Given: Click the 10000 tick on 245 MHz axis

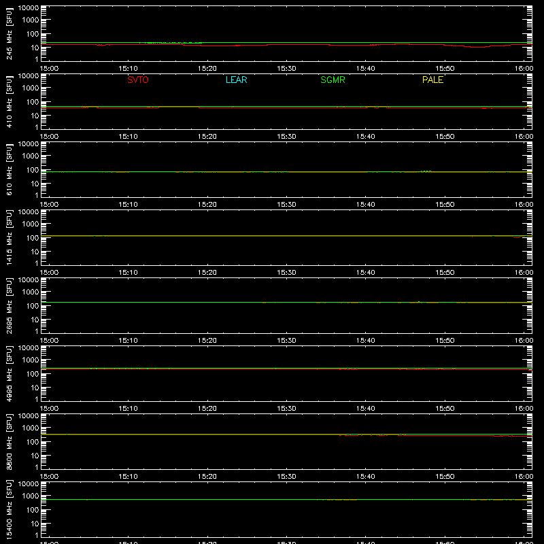Looking at the screenshot, I should click(x=29, y=8).
